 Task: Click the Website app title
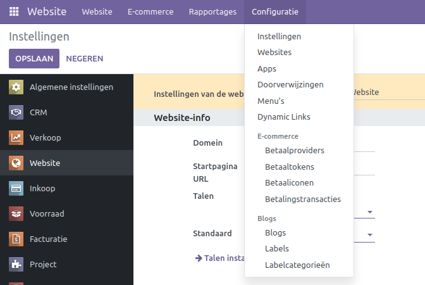click(x=47, y=11)
